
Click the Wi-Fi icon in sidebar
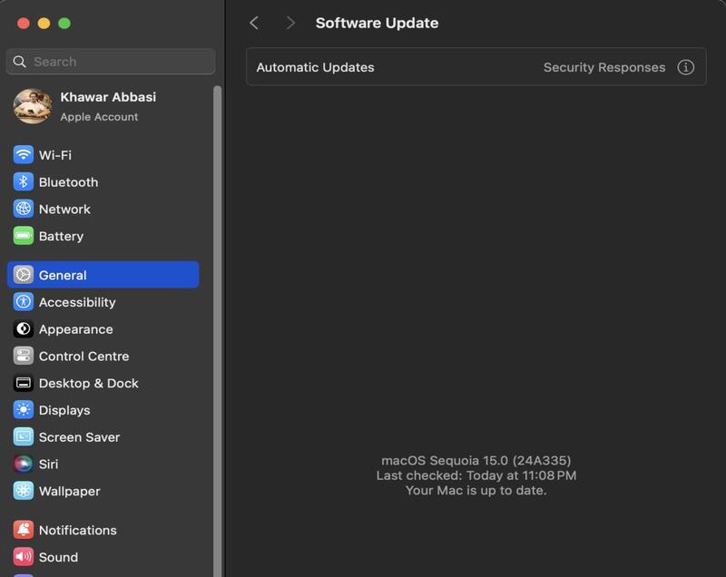click(24, 155)
